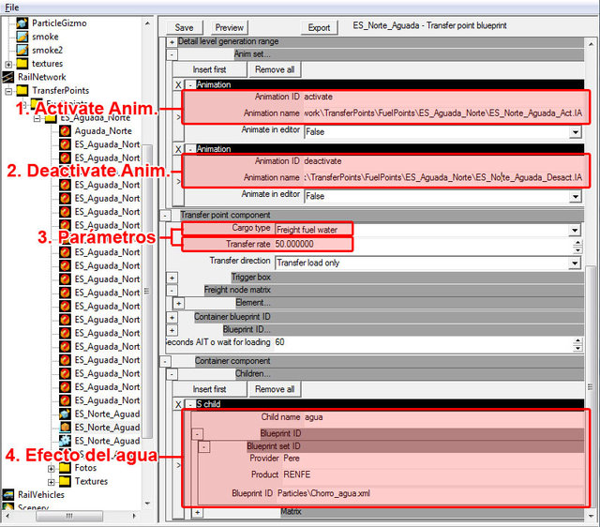
Task: Open the Cargo type dropdown
Action: coord(574,230)
